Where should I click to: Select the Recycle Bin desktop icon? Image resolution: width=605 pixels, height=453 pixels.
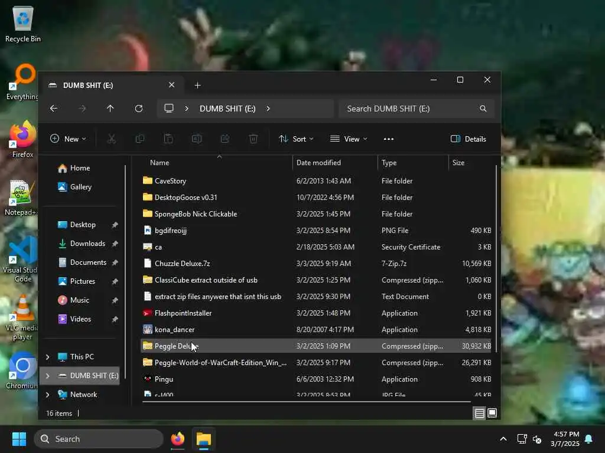(x=23, y=24)
